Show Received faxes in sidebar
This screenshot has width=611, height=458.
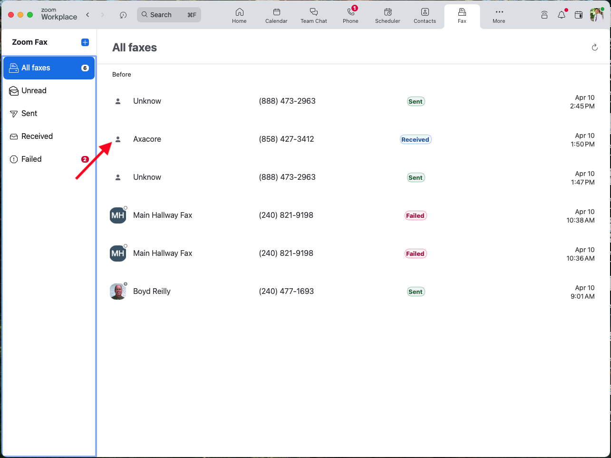(x=49, y=136)
